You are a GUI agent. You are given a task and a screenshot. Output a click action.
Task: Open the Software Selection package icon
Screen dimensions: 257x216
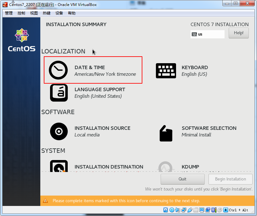point(166,133)
